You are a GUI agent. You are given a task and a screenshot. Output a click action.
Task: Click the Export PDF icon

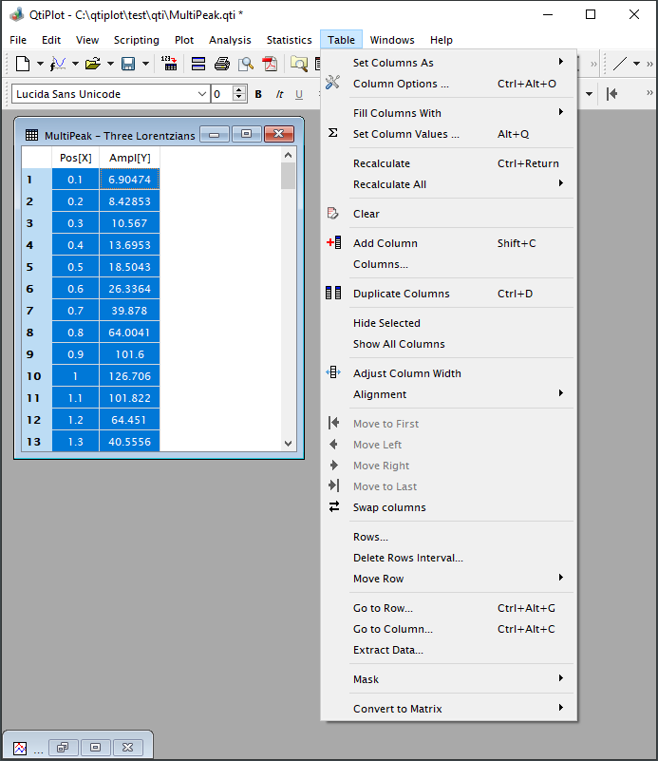tap(271, 64)
